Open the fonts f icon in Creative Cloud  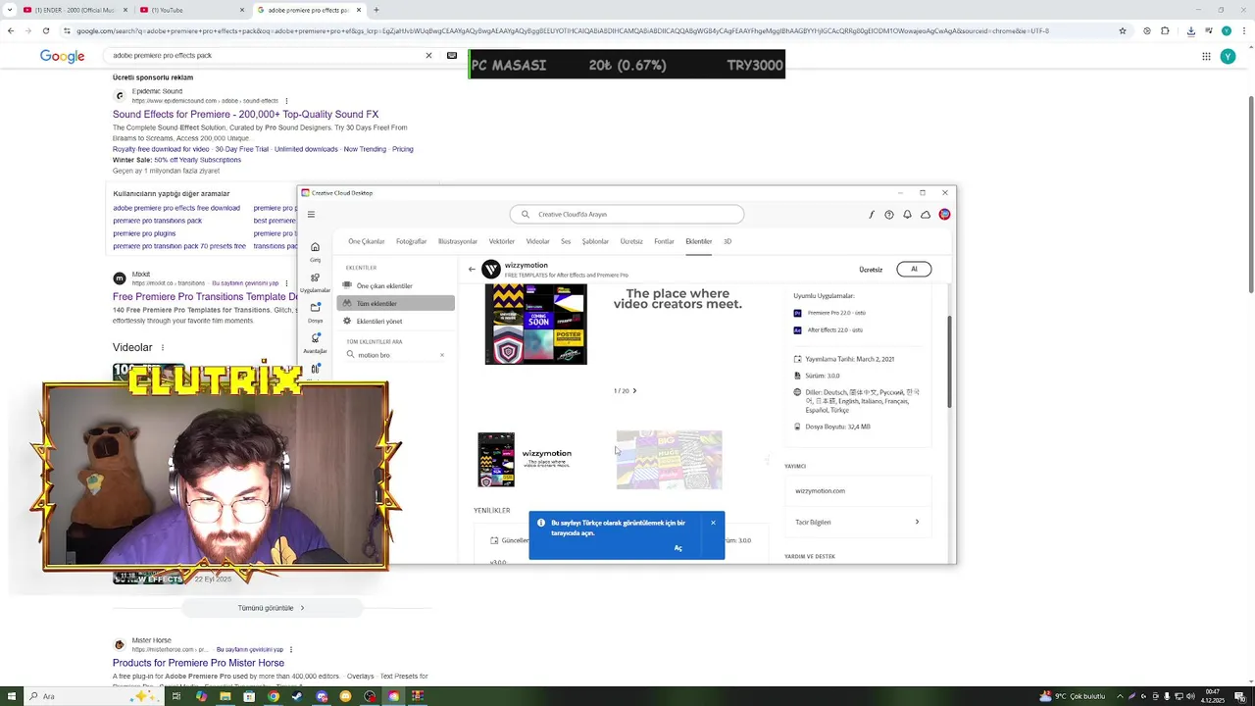pos(872,215)
